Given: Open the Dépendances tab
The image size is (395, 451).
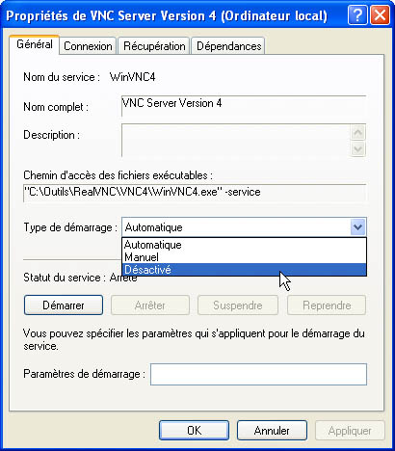Looking at the screenshot, I should [x=228, y=46].
